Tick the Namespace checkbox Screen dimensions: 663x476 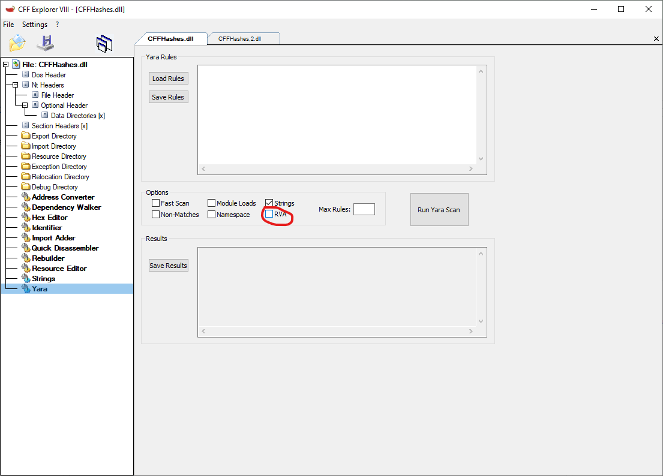click(x=211, y=215)
